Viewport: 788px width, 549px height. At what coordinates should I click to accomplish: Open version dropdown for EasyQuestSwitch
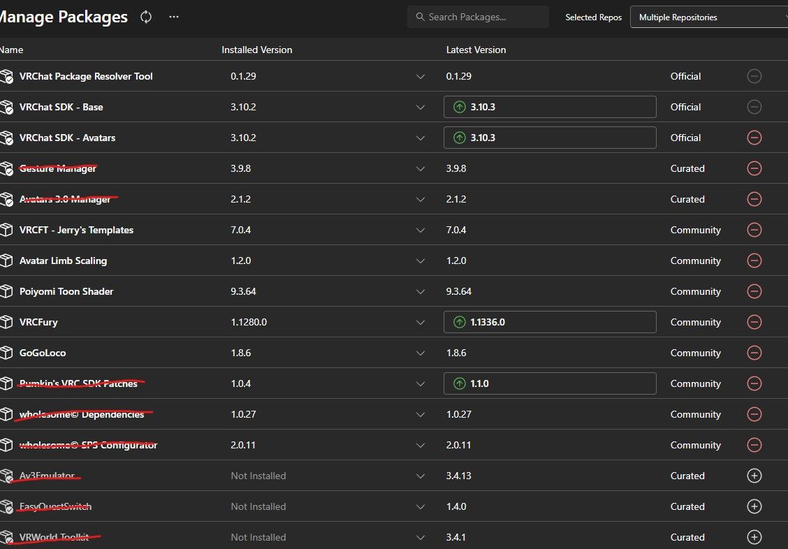tap(420, 507)
